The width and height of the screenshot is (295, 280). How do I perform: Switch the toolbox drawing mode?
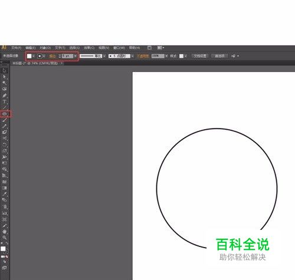(4, 262)
